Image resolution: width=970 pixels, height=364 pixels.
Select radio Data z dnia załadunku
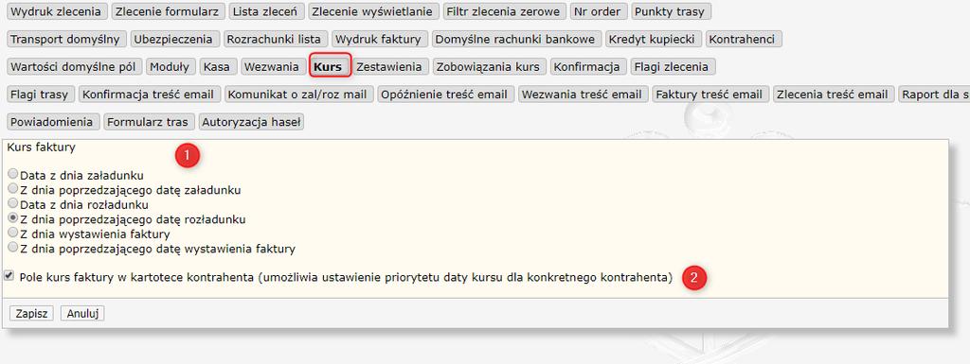(13, 174)
